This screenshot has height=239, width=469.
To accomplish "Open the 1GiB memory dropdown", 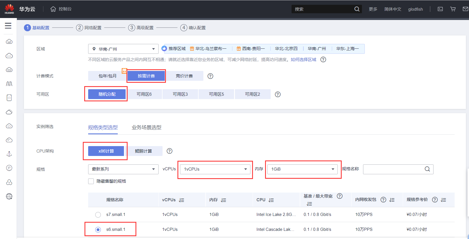I will 303,169.
